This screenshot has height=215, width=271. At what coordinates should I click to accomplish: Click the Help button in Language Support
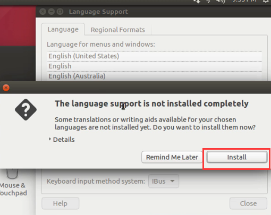[x=61, y=203]
